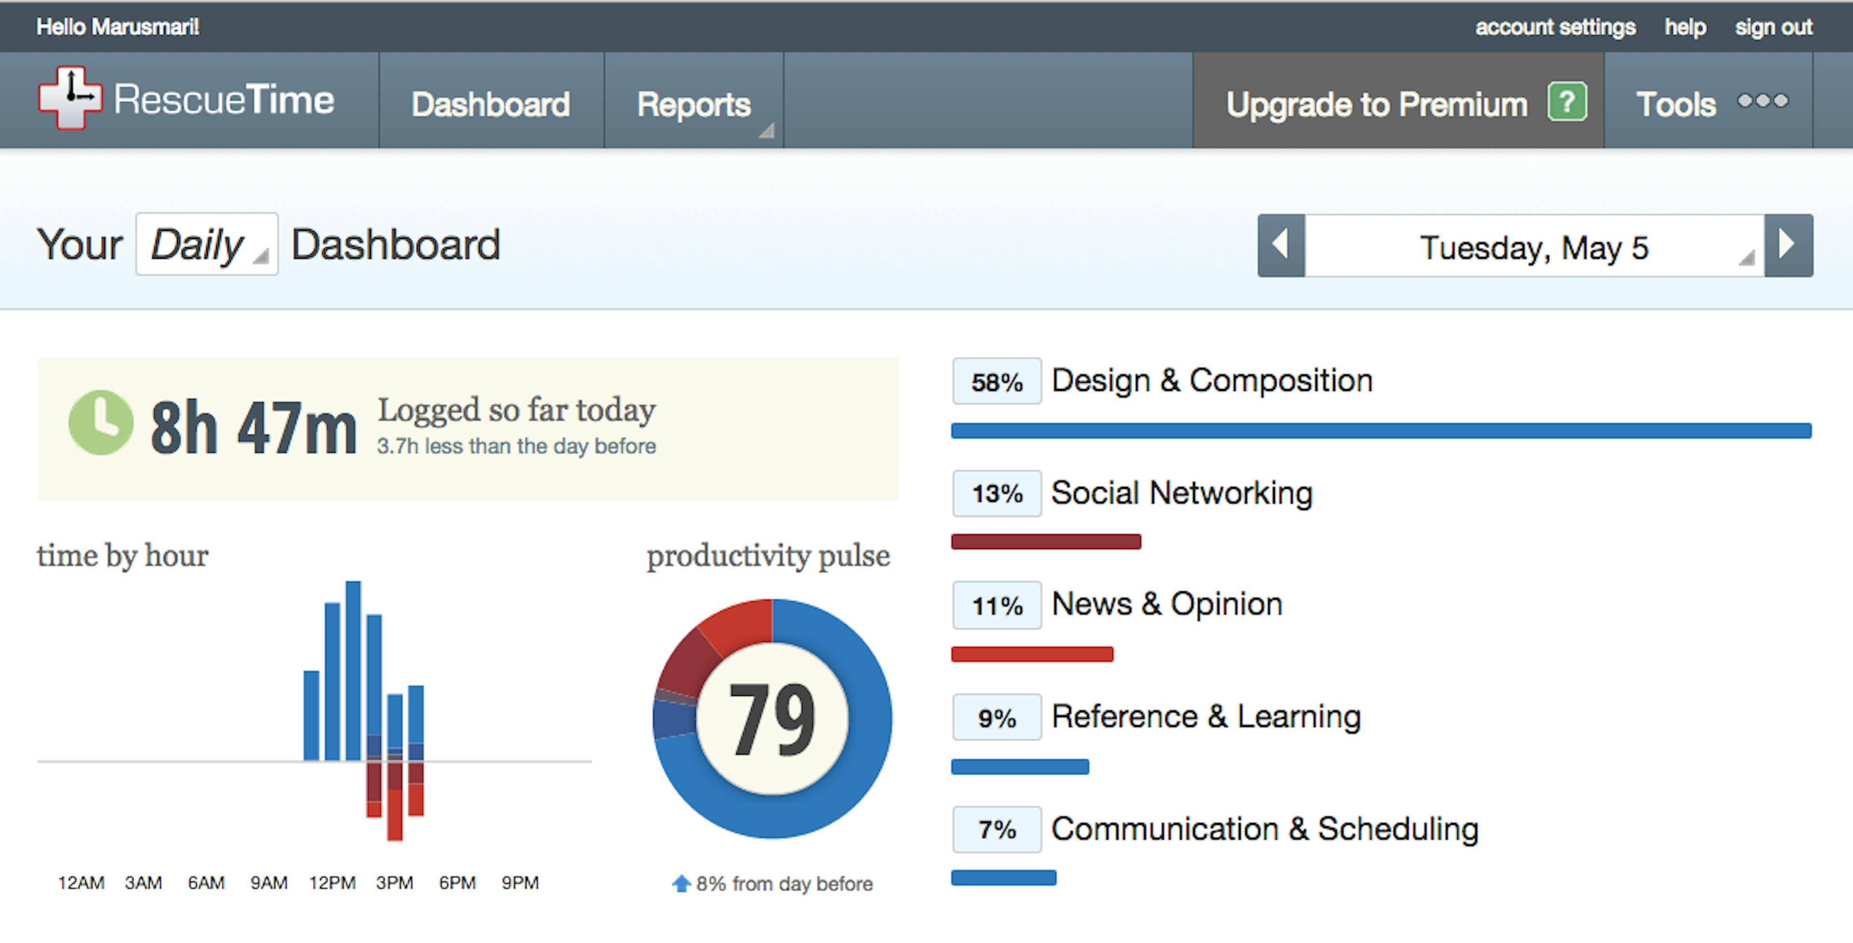Click the 79 productivity pulse donut center

pyautogui.click(x=772, y=719)
